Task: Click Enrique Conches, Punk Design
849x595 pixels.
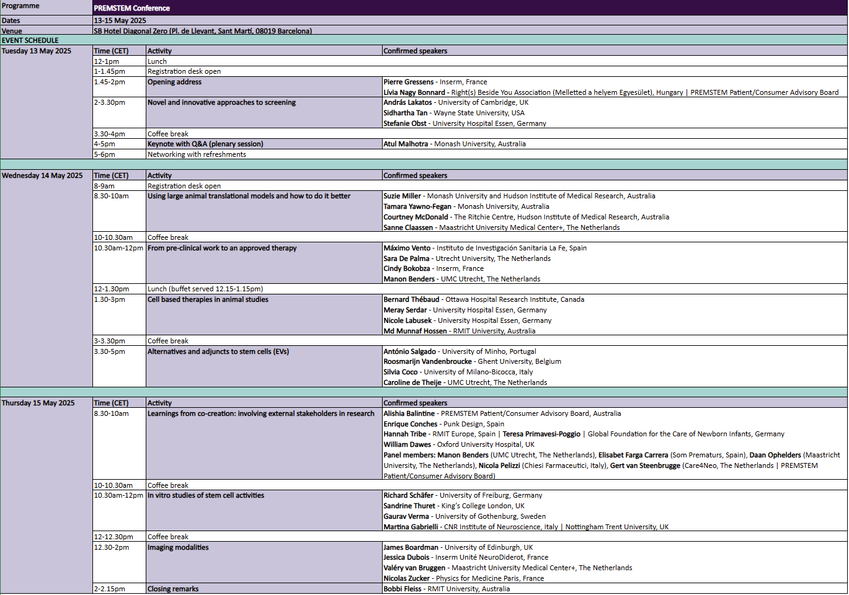Action: [x=443, y=424]
